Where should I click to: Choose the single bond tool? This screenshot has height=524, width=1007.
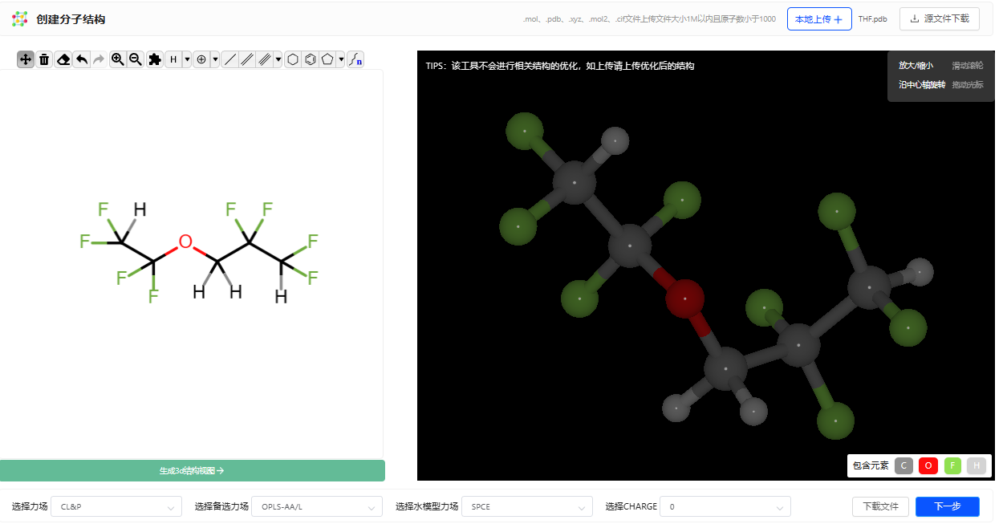[229, 59]
